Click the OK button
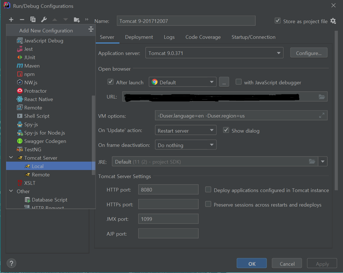This screenshot has height=273, width=343. [252, 264]
